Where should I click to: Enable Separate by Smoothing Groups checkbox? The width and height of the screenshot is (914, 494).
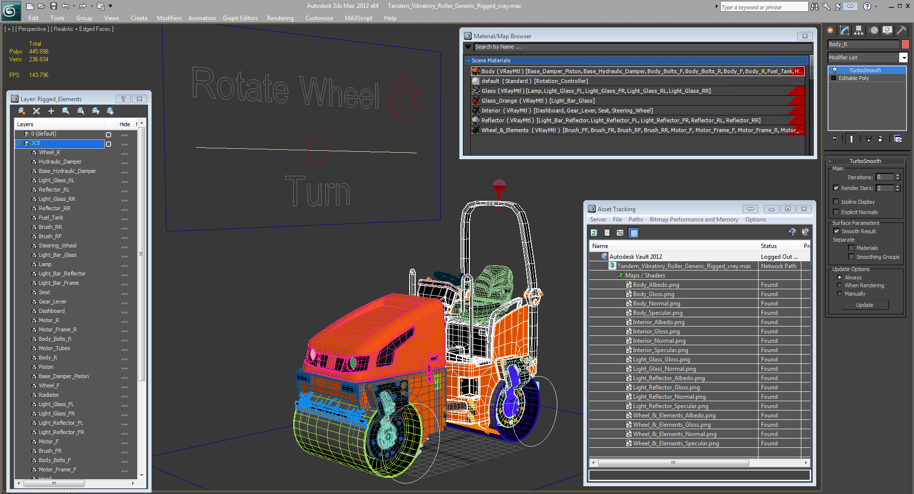pos(852,257)
